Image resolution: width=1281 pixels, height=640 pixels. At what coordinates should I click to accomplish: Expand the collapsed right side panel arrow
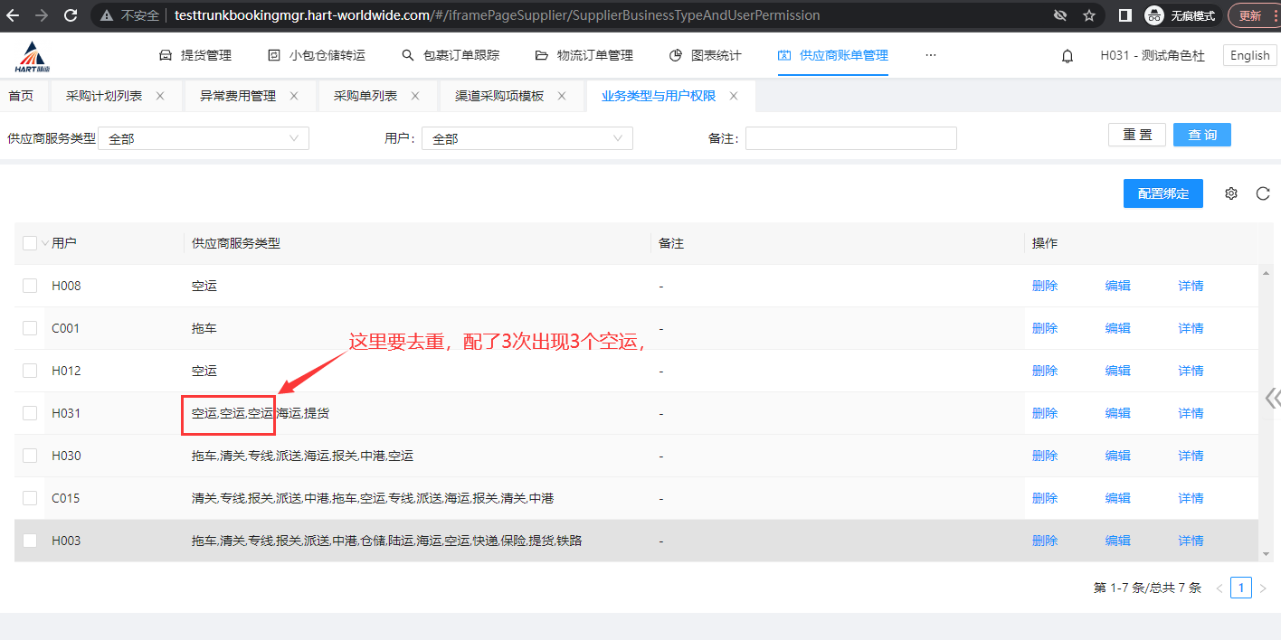(1272, 399)
